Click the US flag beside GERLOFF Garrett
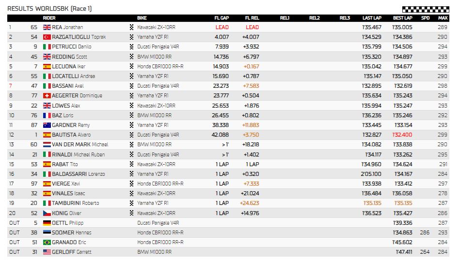 coord(47,252)
